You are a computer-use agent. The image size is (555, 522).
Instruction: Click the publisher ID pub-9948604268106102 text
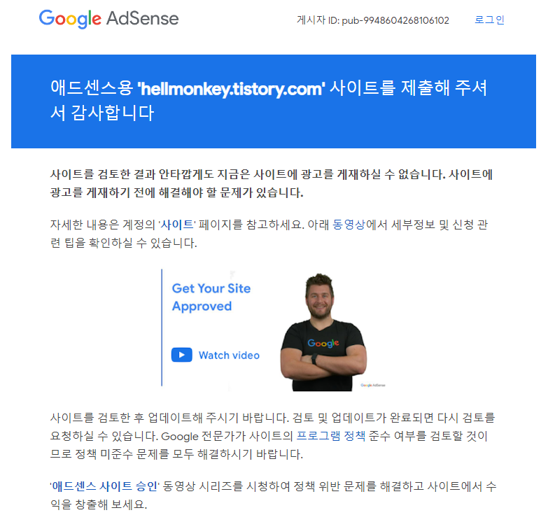click(395, 20)
